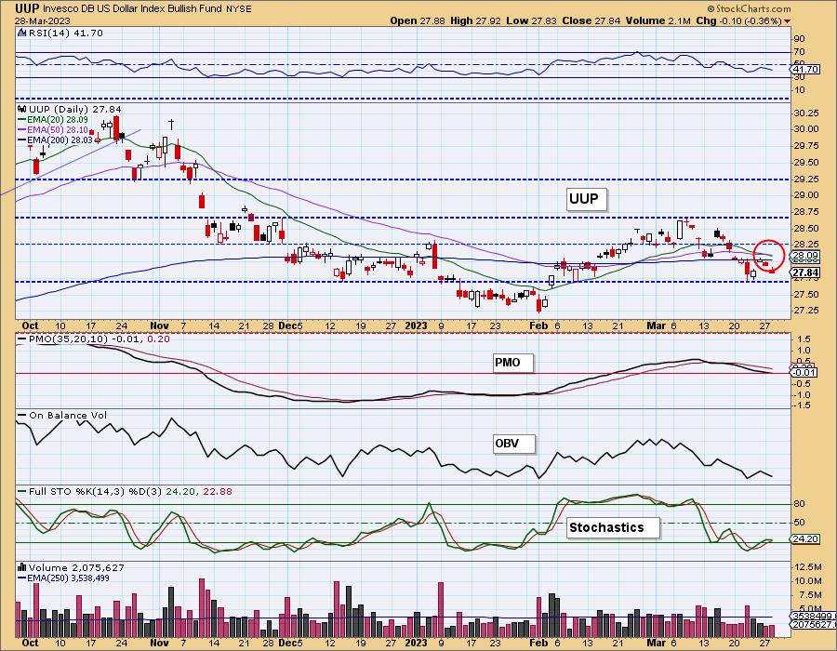837x651 pixels.
Task: Click the 27.84 last price axis tag
Action: tap(805, 273)
